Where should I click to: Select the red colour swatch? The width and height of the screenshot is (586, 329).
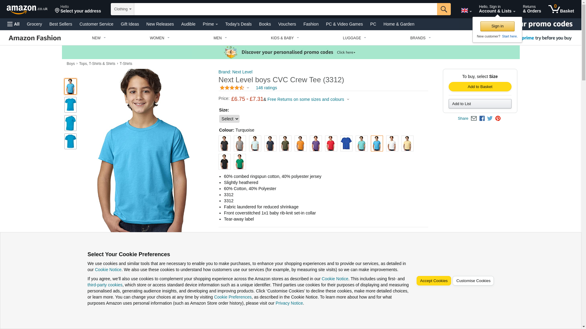tap(331, 143)
